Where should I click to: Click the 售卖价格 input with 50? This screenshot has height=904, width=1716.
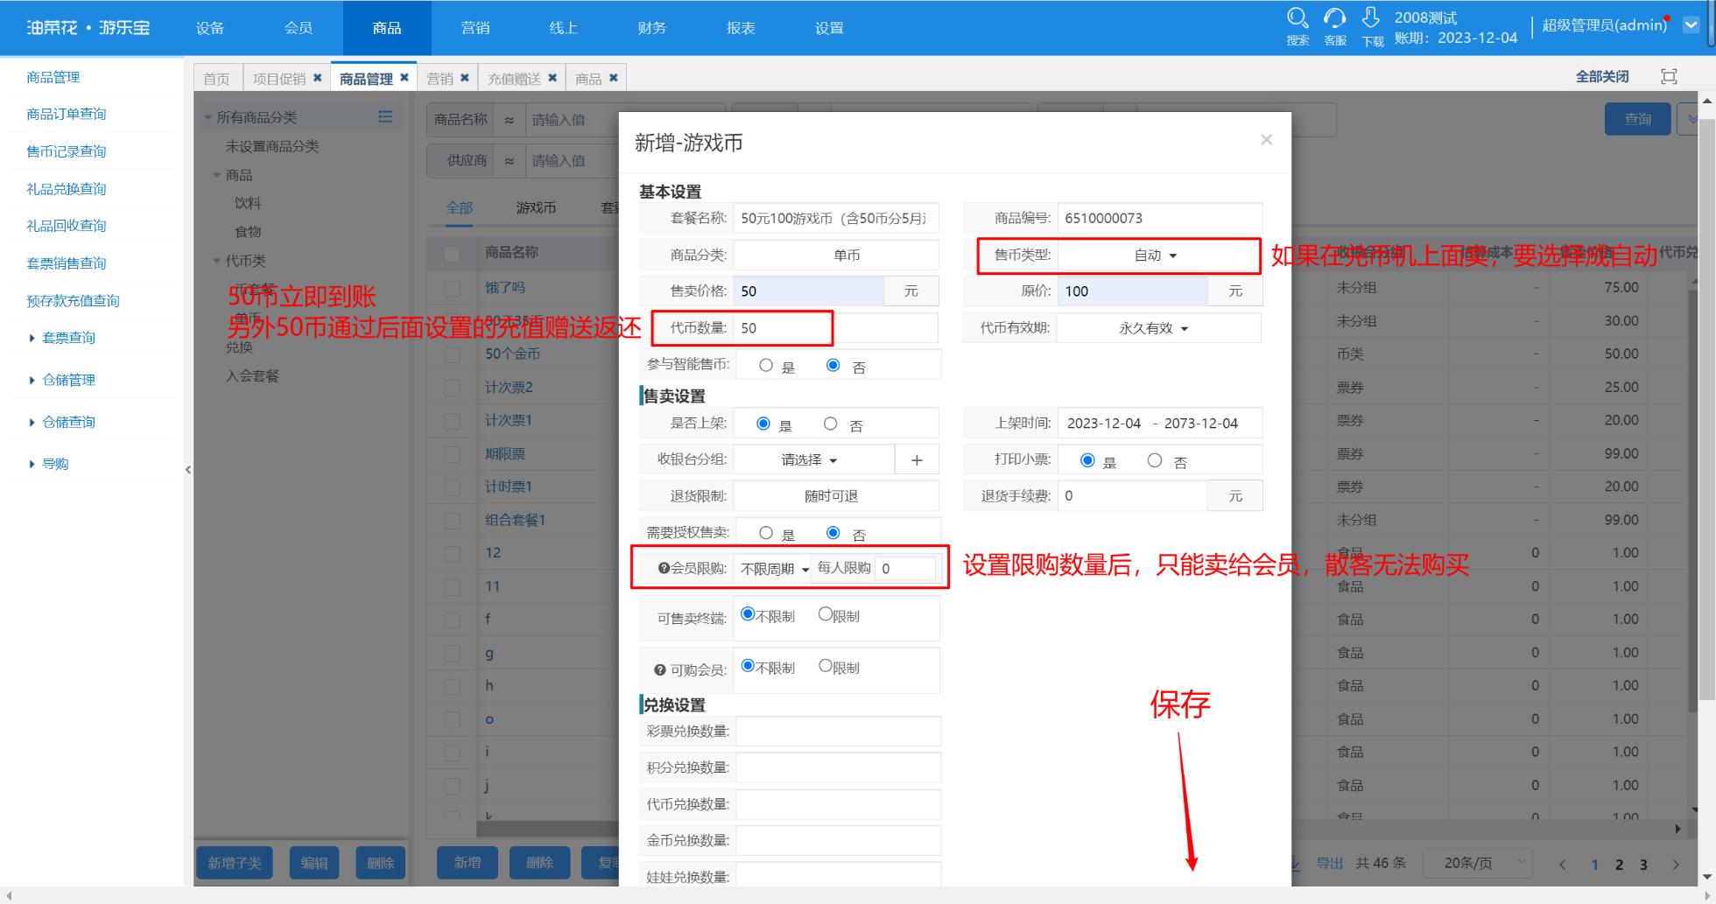click(808, 291)
